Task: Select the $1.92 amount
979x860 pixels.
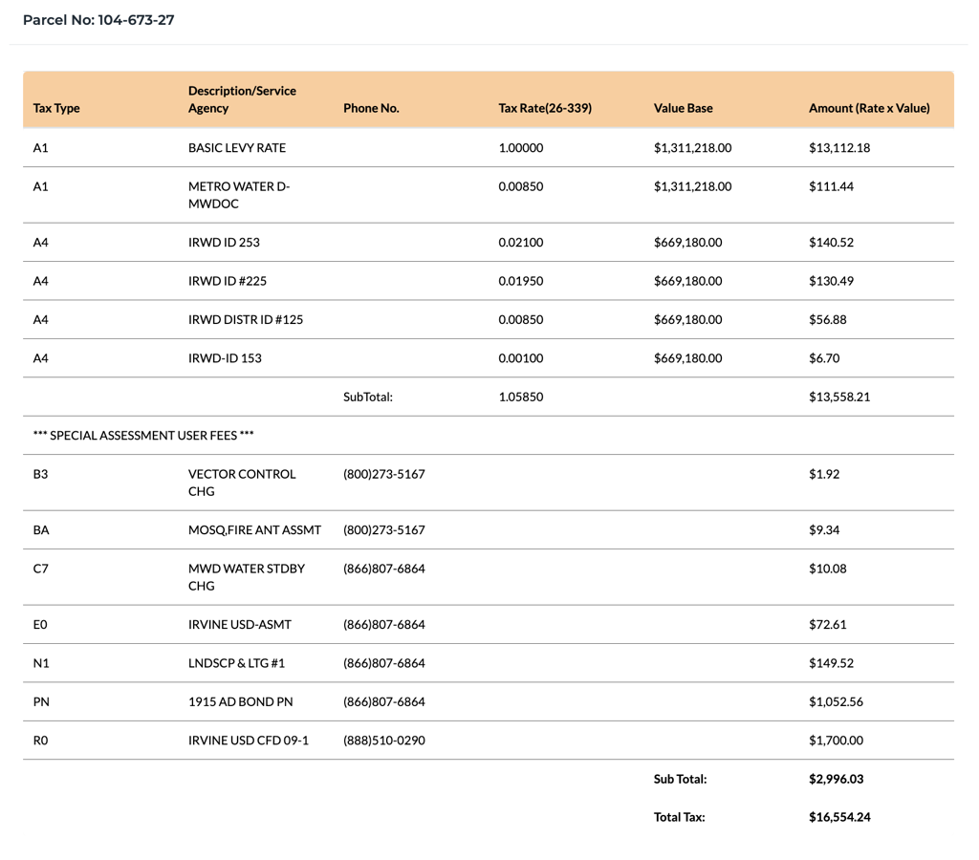Action: tap(824, 474)
